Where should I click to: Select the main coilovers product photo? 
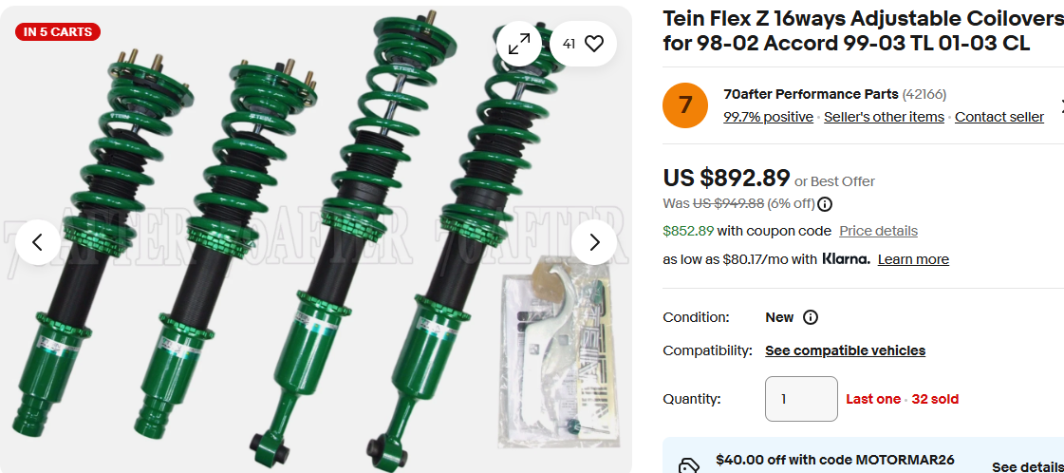(315, 239)
